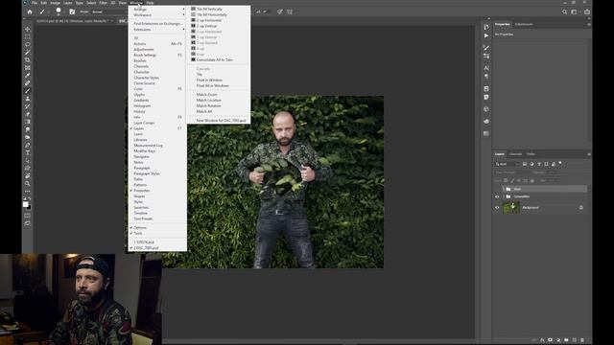This screenshot has height=345, width=614.
Task: Expand the top layer group arrow
Action: coord(504,189)
